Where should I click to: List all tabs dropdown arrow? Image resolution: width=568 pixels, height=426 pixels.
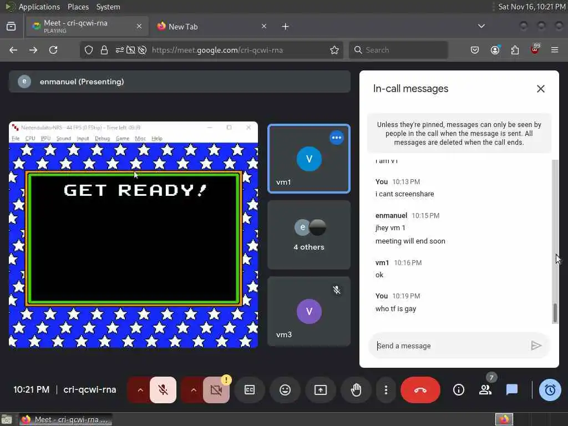[481, 26]
